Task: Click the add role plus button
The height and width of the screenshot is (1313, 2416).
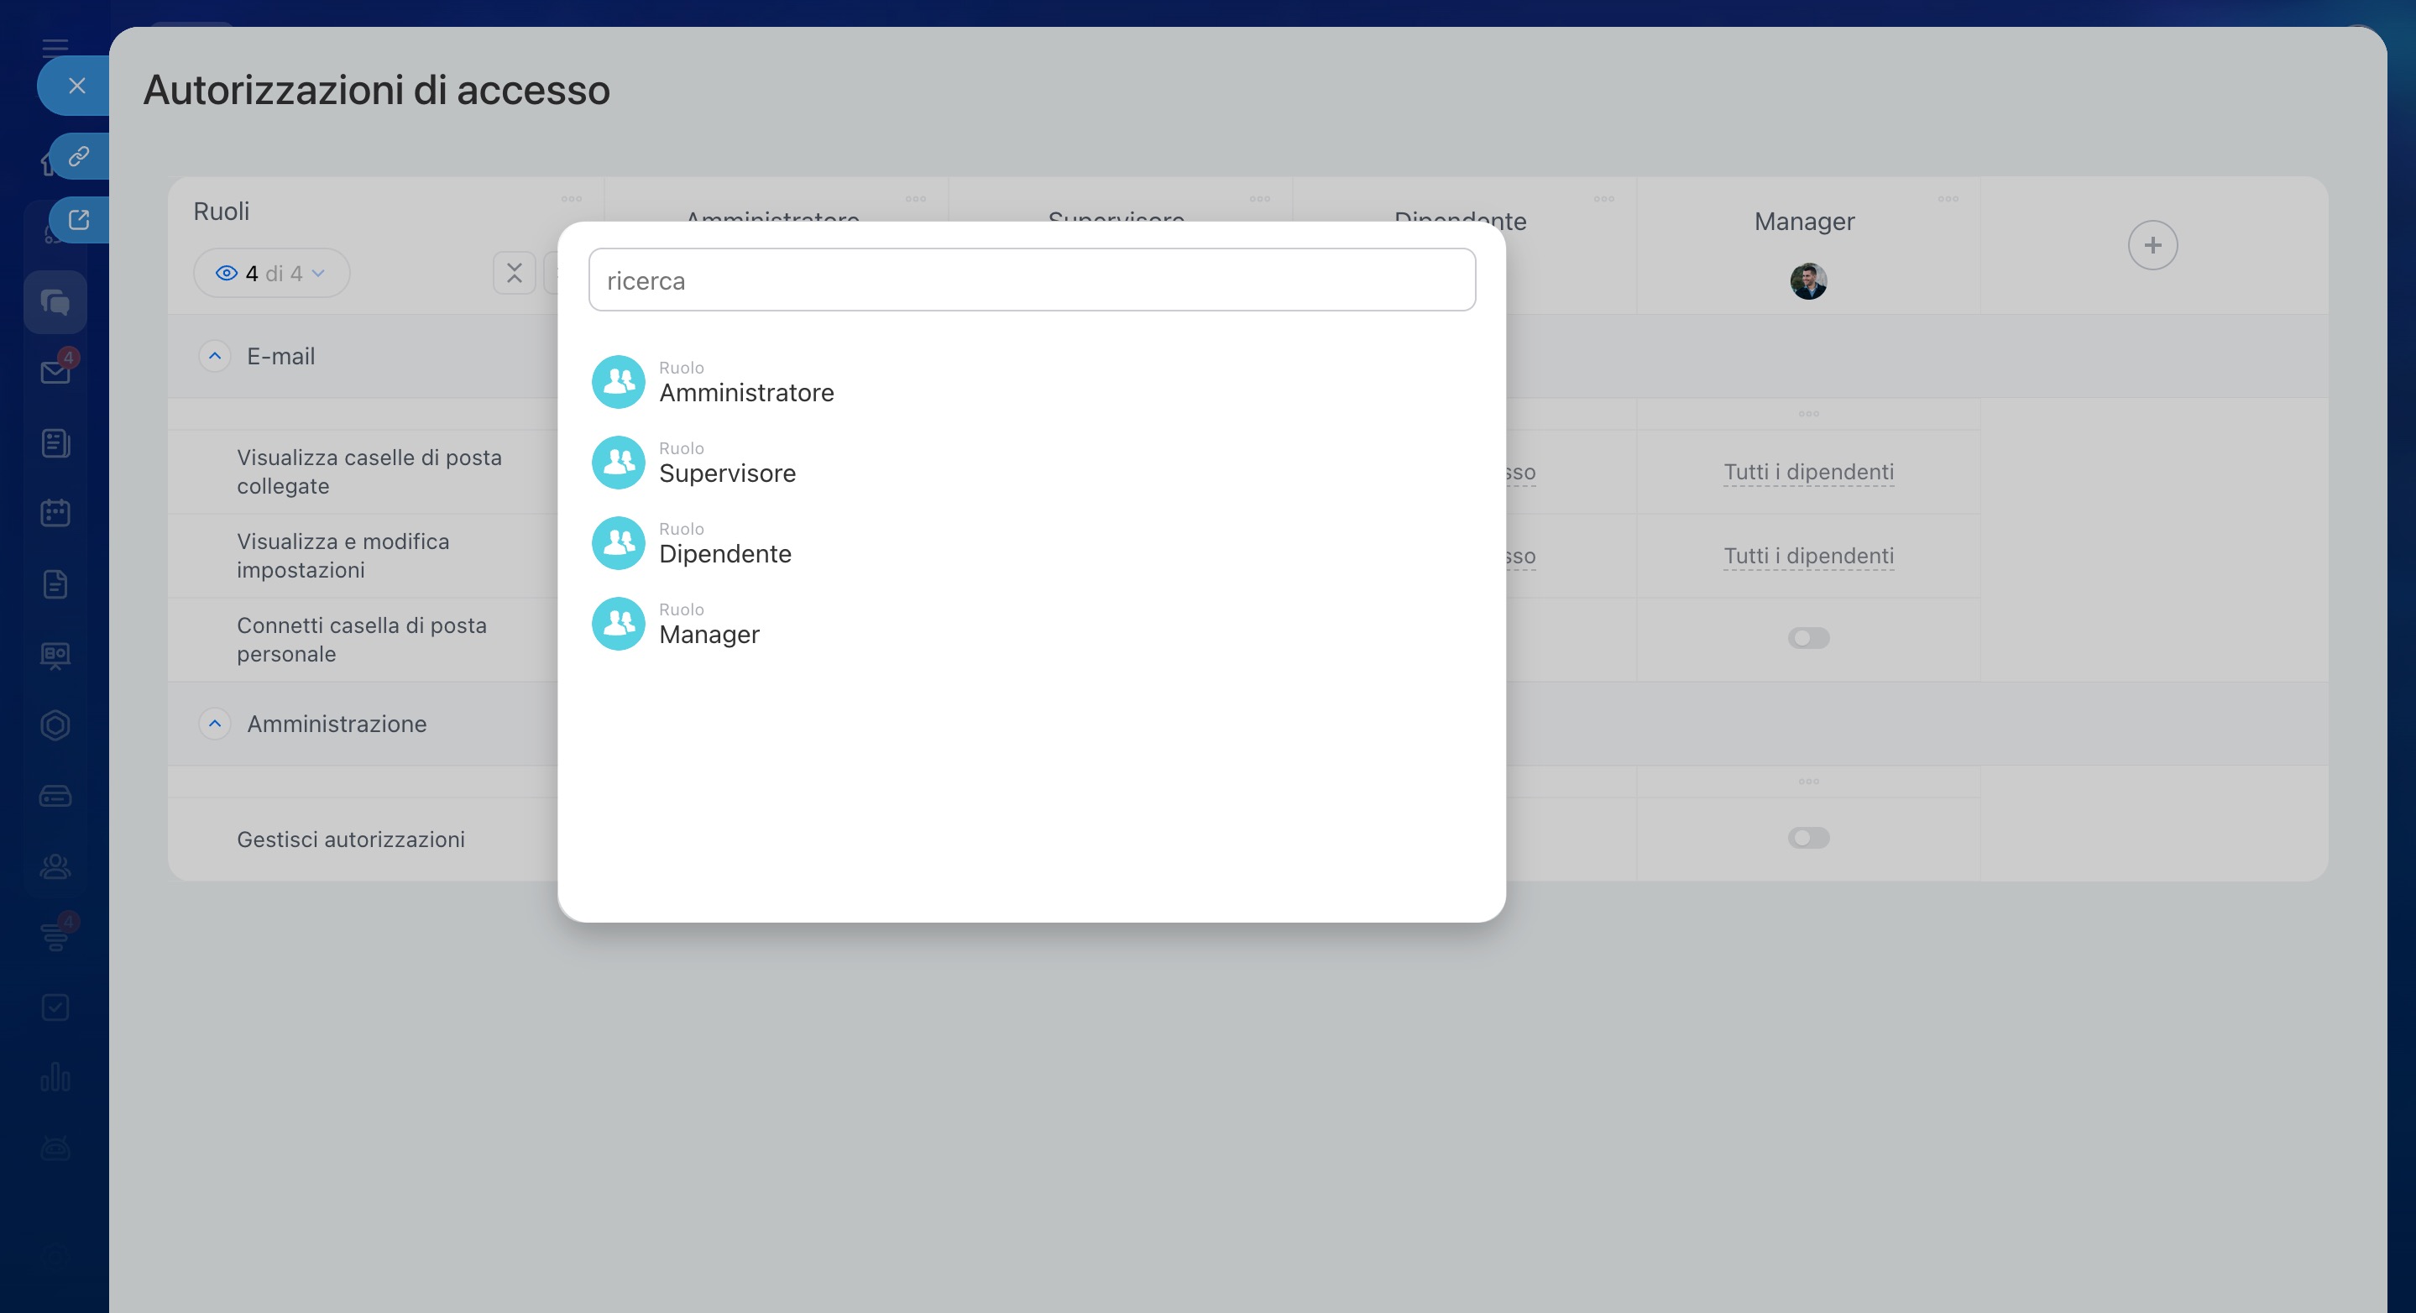Action: [x=2152, y=246]
